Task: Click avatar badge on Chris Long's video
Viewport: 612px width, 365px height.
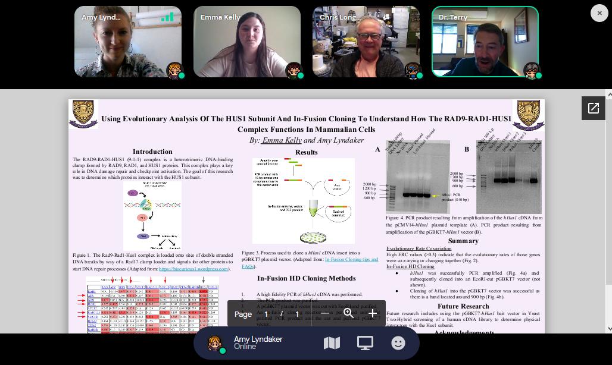Action: point(413,71)
